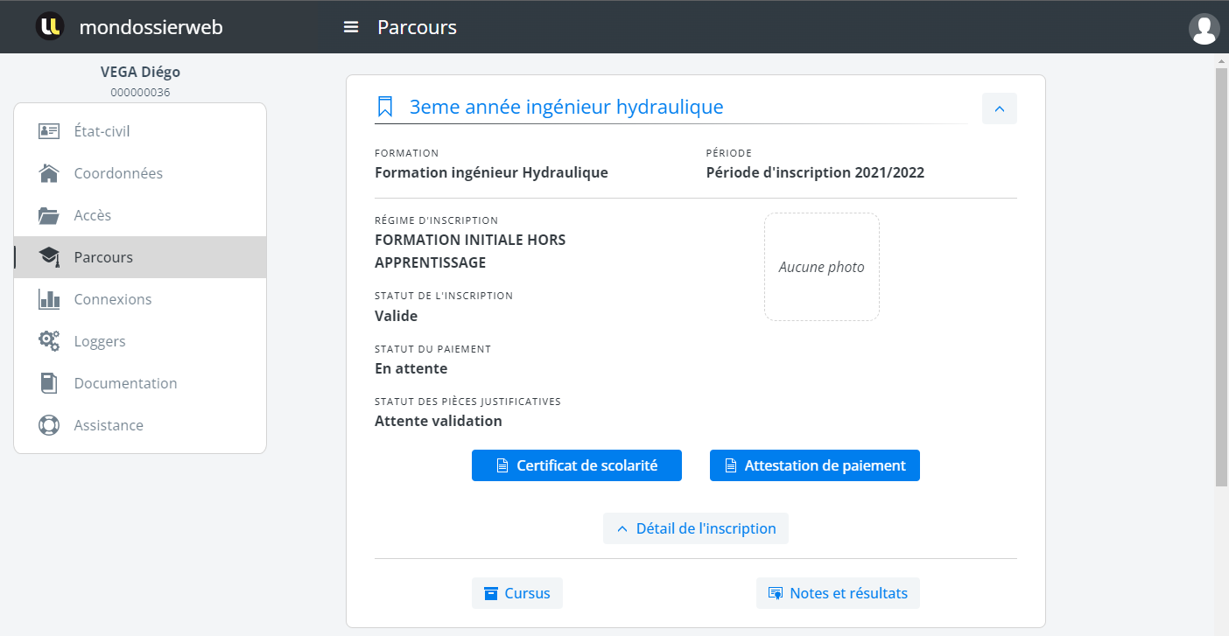Click the Accès folder icon
1229x636 pixels.
coord(49,215)
